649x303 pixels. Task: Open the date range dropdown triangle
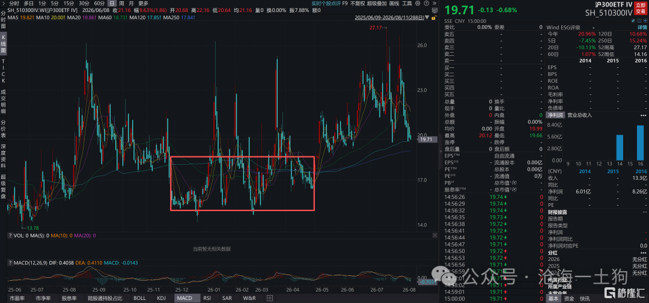point(427,17)
